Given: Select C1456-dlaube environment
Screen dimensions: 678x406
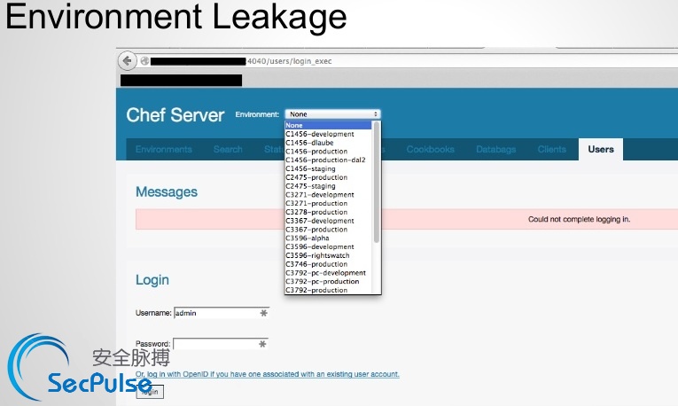Looking at the screenshot, I should (x=328, y=143).
